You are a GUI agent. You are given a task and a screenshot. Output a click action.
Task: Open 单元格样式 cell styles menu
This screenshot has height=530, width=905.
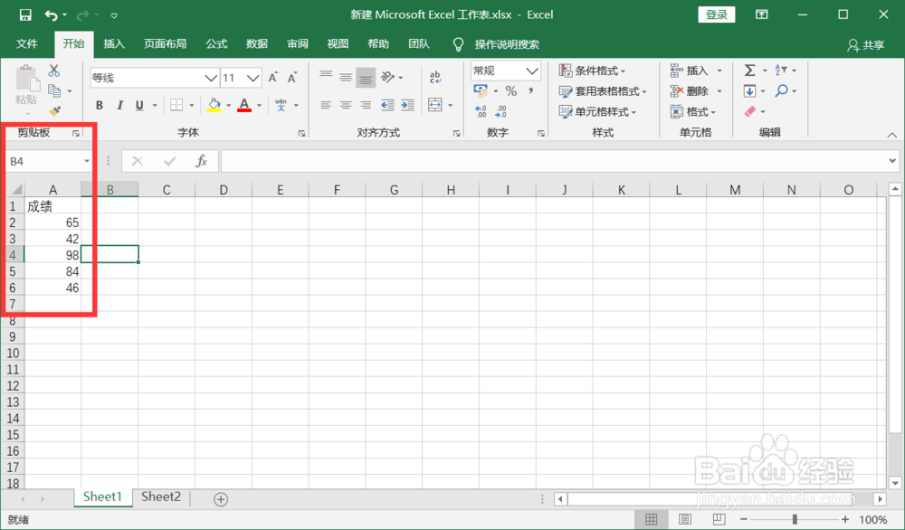(x=598, y=111)
